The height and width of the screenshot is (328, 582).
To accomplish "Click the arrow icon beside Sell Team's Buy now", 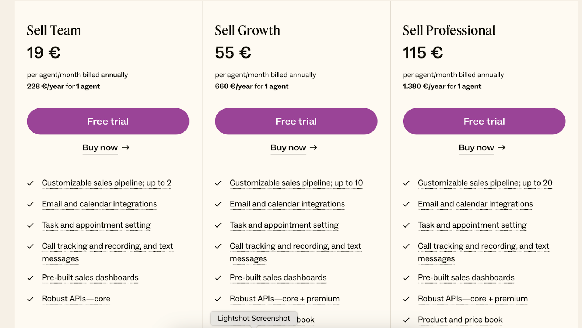I will (125, 148).
